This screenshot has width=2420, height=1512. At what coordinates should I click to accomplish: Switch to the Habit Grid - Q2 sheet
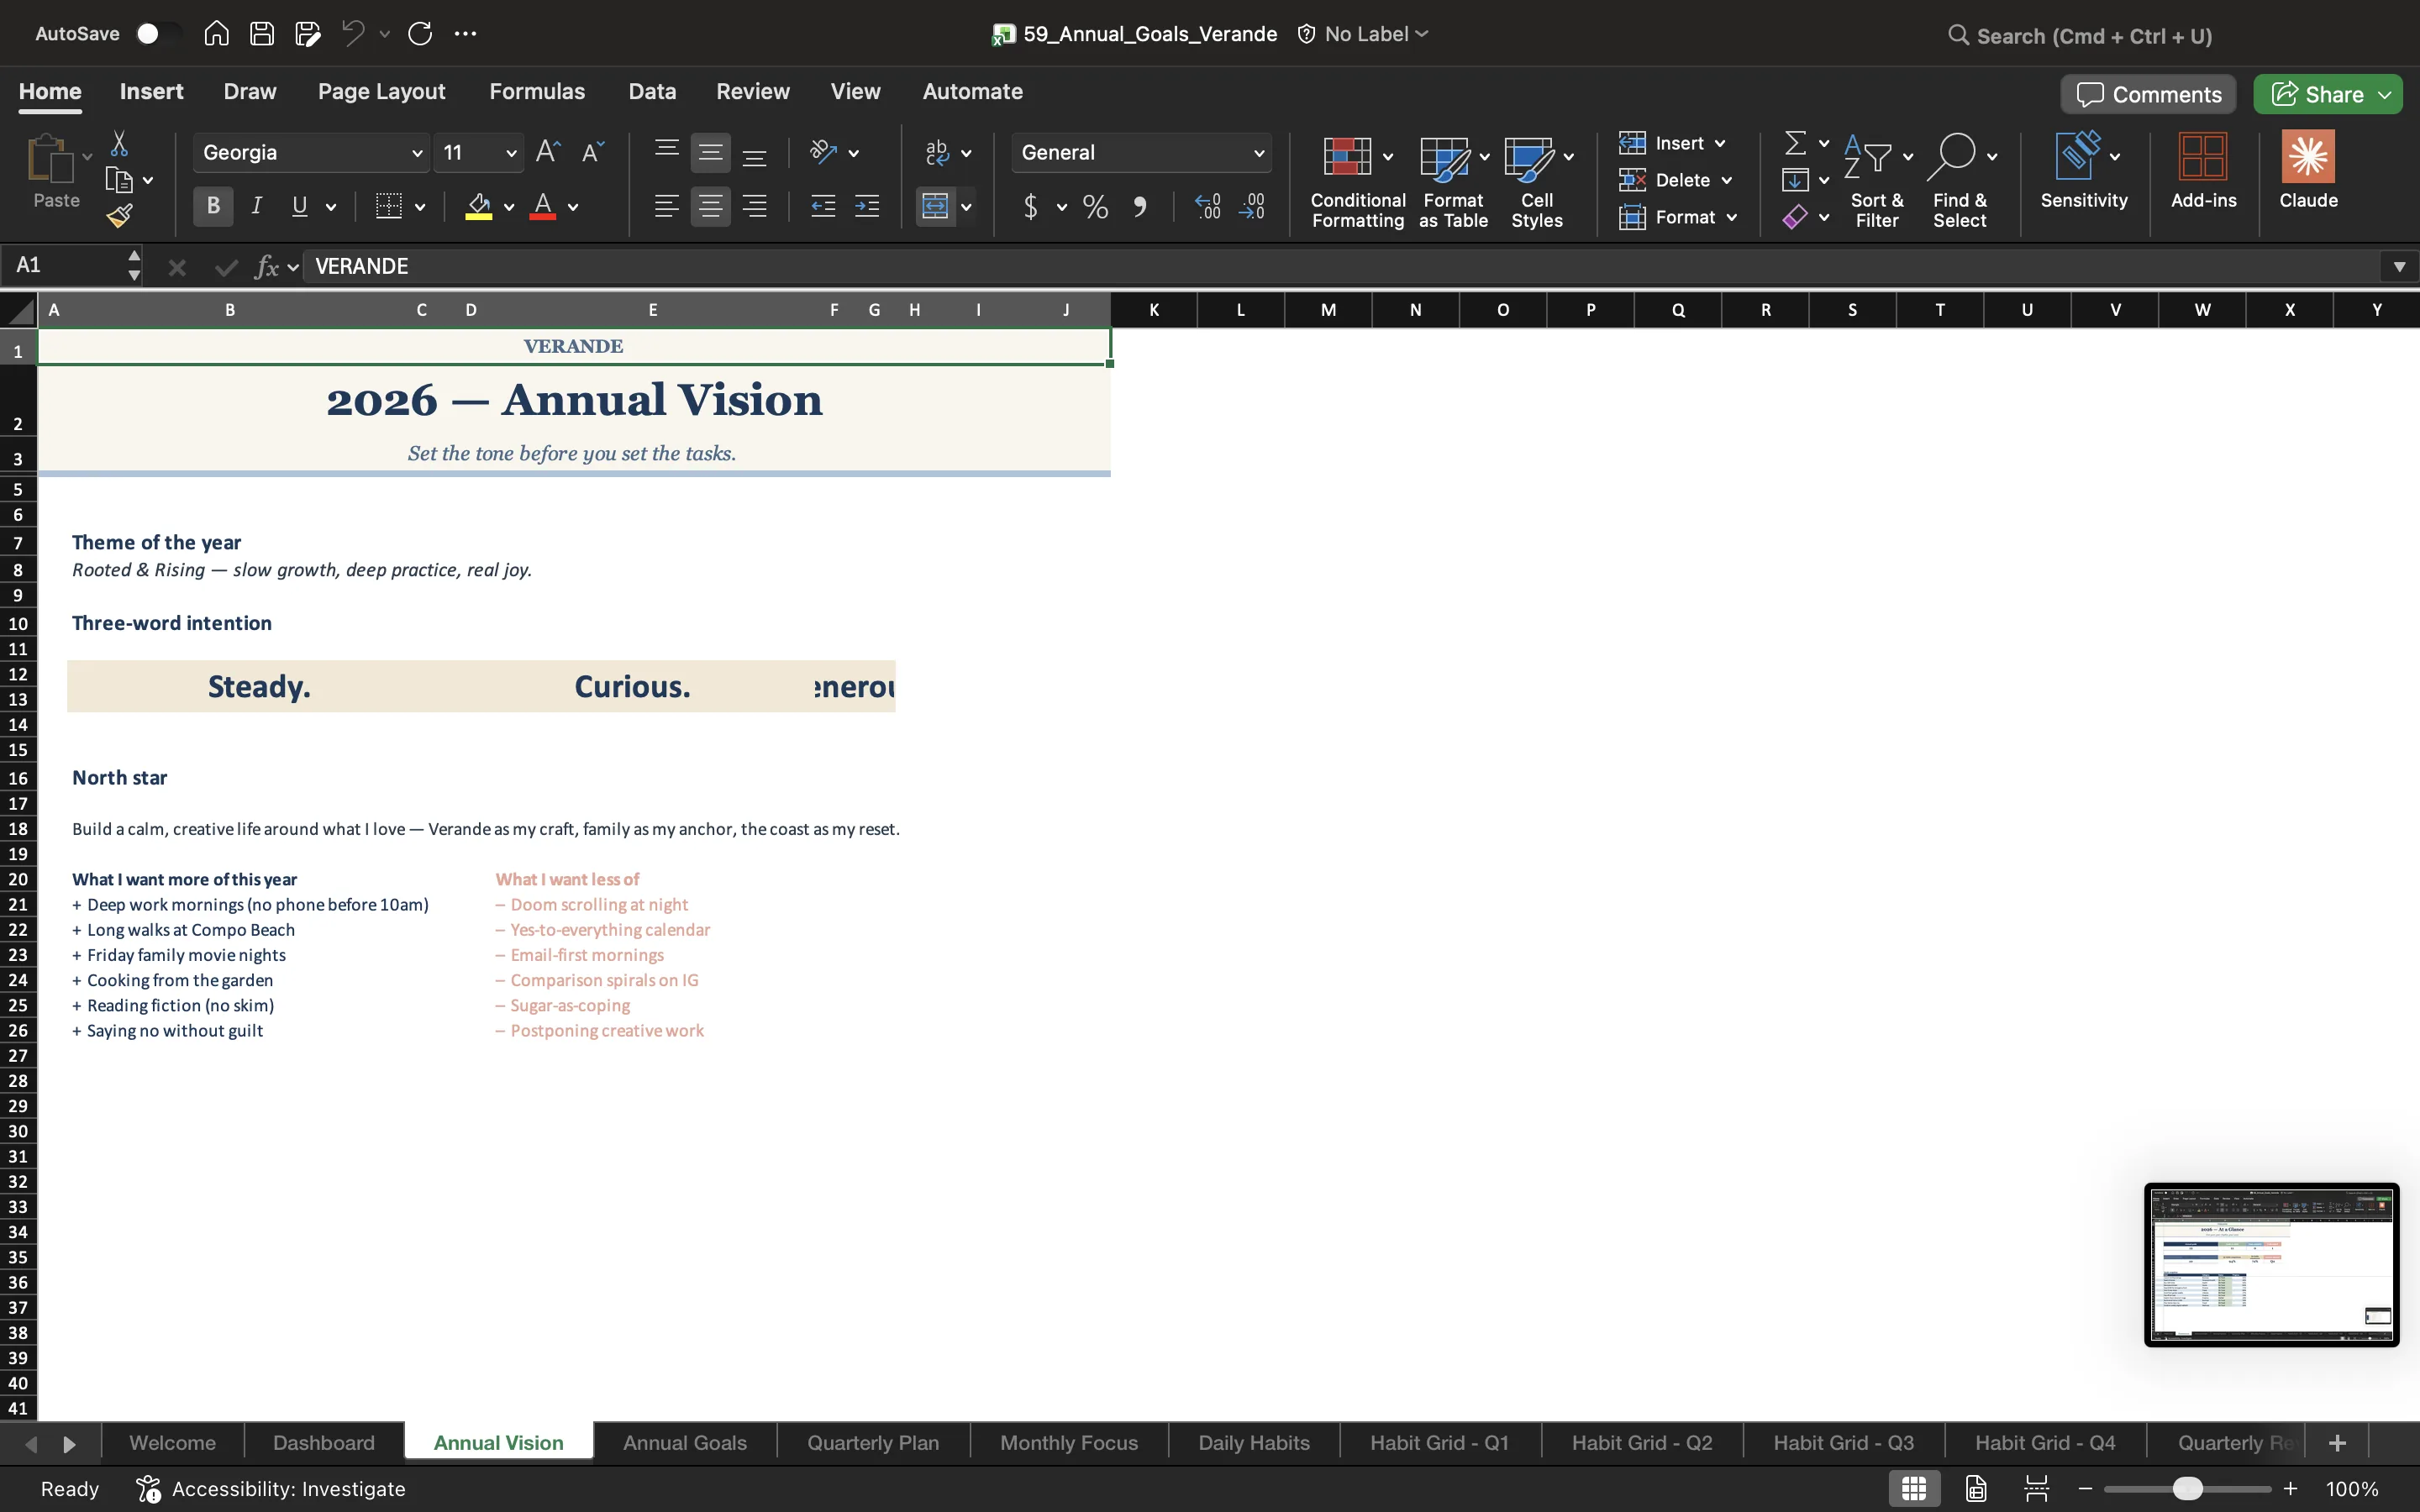pyautogui.click(x=1642, y=1443)
